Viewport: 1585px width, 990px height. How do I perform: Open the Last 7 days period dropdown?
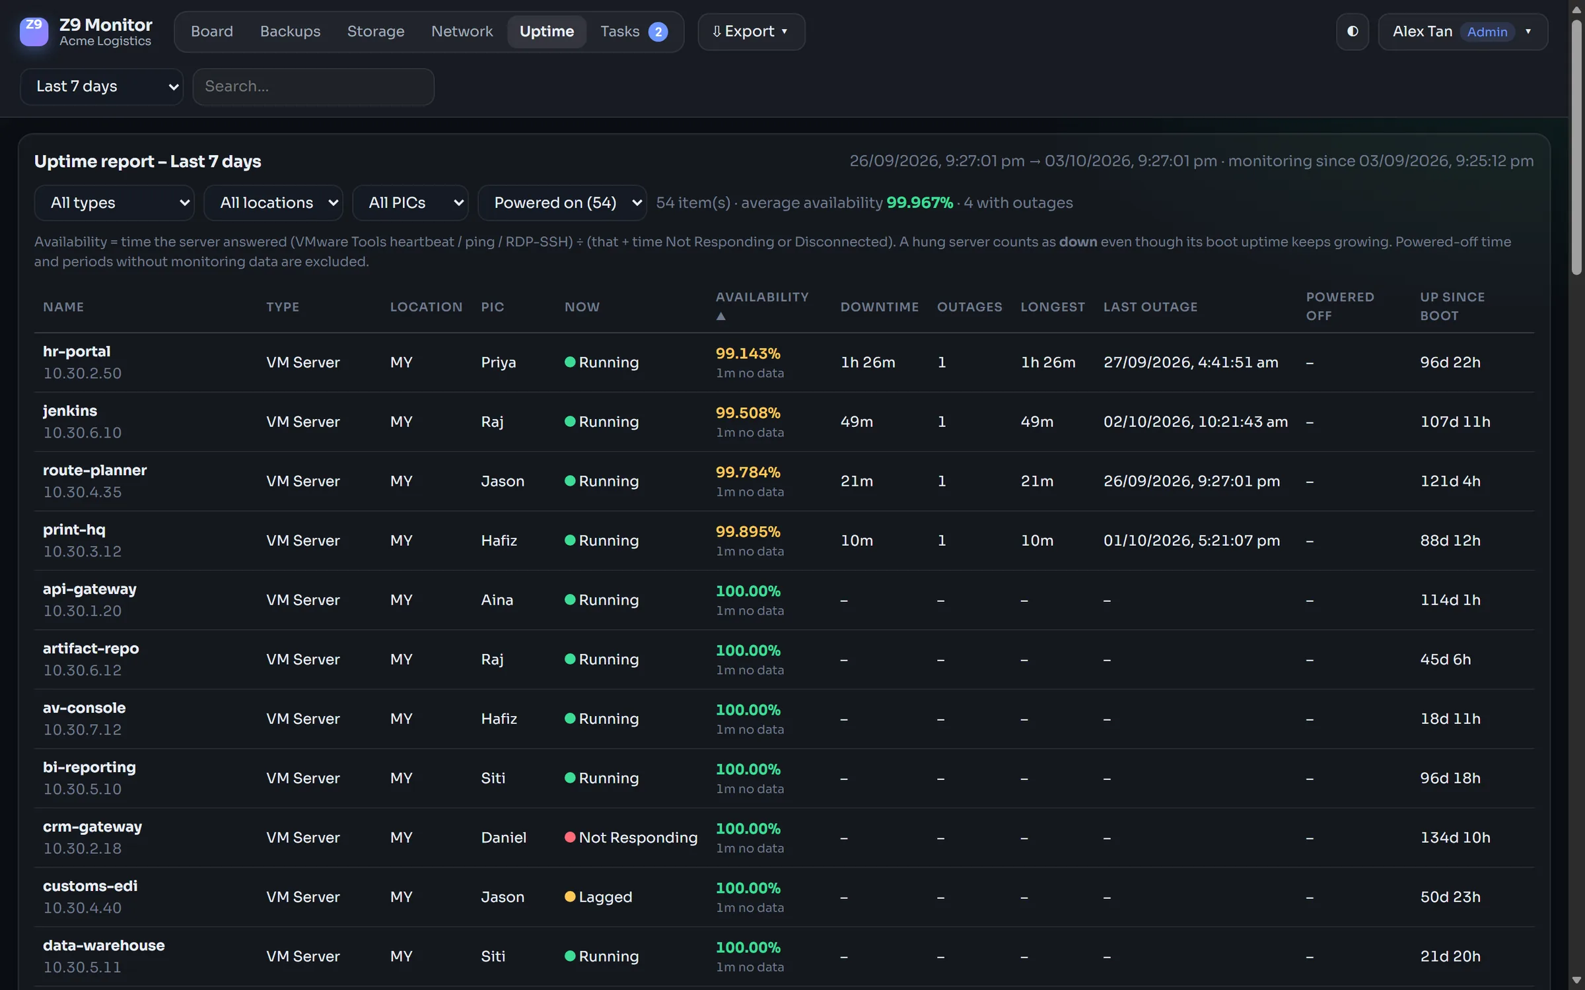(102, 86)
